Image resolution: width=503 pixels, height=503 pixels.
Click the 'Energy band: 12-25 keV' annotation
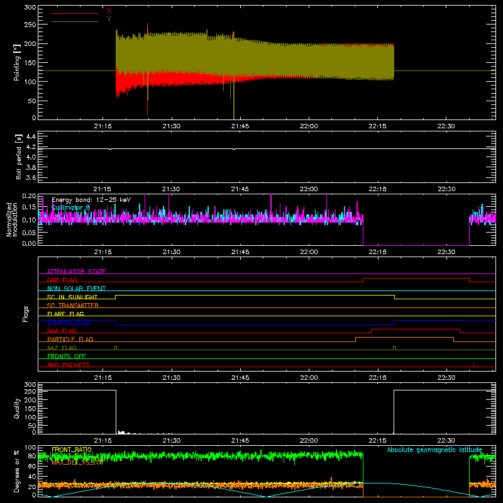click(91, 200)
